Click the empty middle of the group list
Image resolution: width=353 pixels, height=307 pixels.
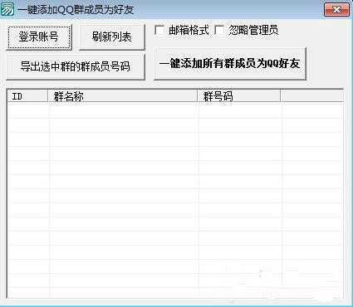(175, 201)
